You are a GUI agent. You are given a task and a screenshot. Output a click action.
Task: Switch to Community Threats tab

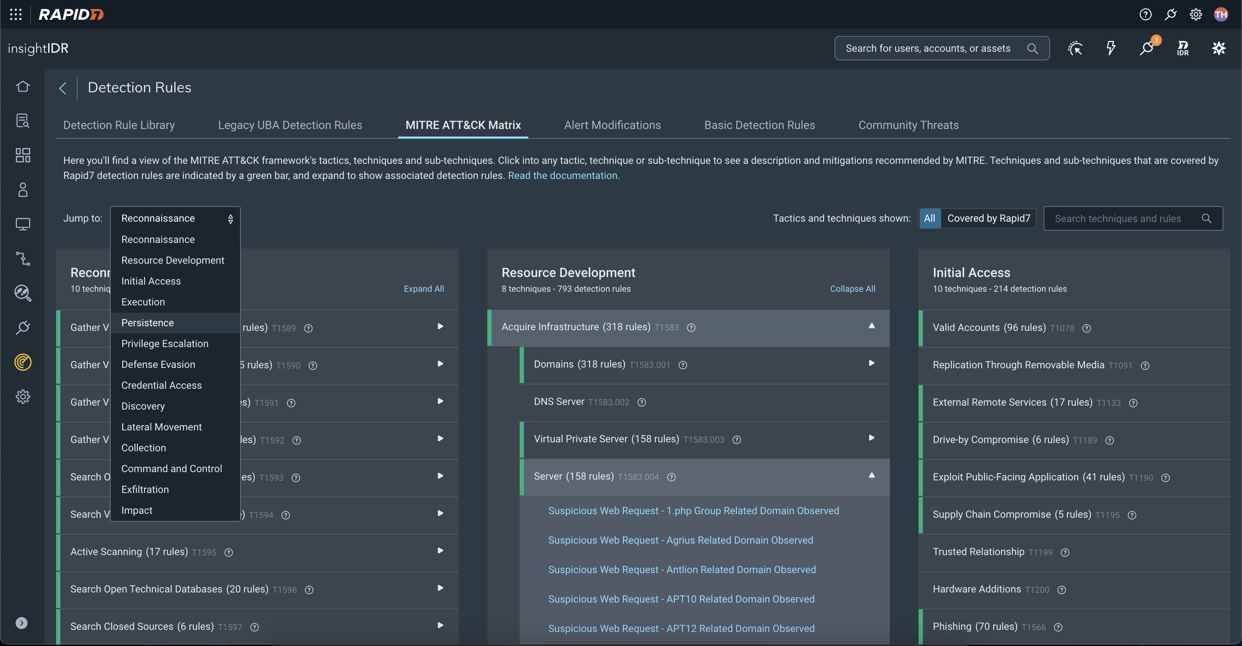tap(908, 125)
